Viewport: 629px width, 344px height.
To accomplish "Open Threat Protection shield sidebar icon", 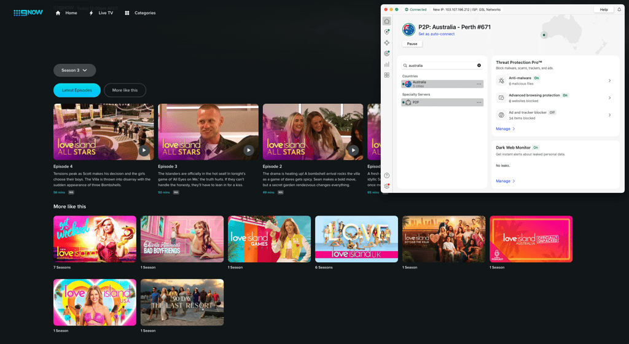I will click(x=387, y=32).
